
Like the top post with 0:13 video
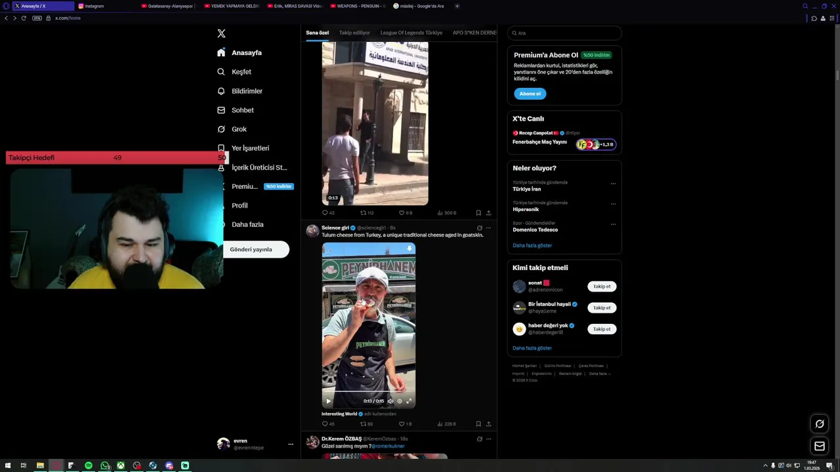click(406, 213)
